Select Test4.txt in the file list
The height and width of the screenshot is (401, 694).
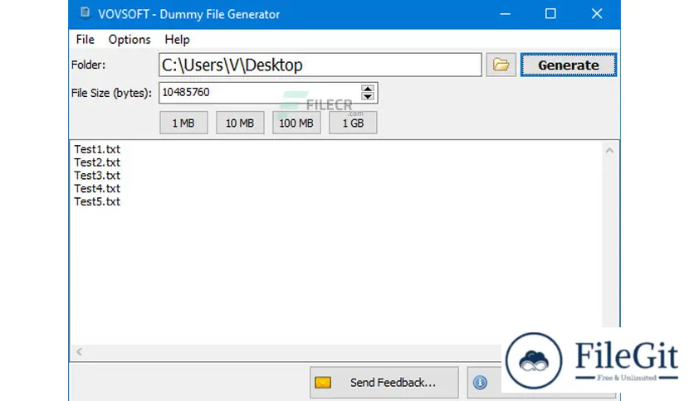click(97, 189)
